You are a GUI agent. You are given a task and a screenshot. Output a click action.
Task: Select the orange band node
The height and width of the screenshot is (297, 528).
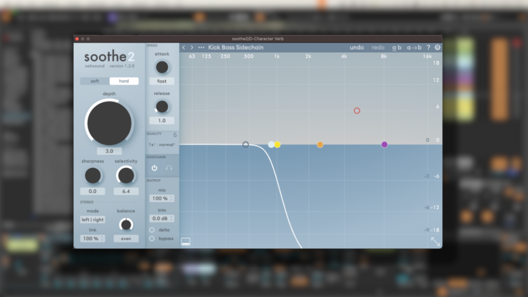pos(320,145)
